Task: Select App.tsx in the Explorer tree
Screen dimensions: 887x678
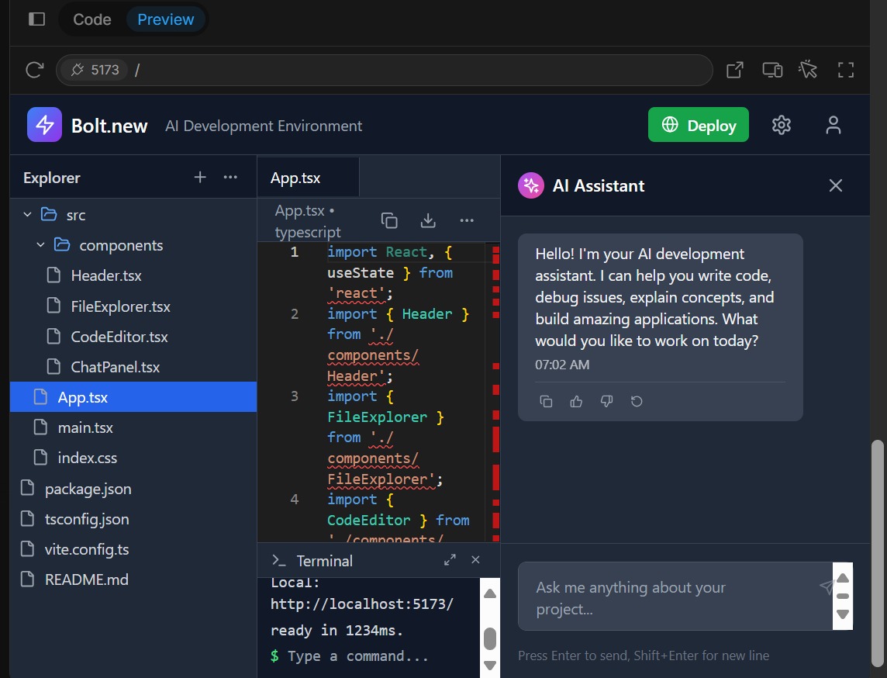Action: click(x=133, y=396)
